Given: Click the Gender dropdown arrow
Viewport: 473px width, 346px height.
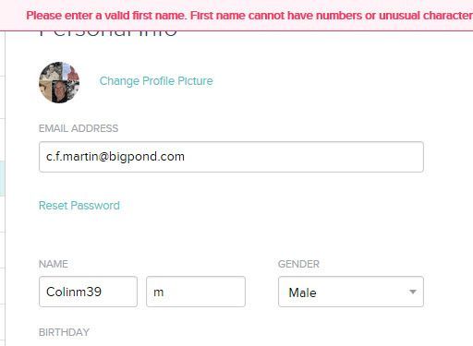Looking at the screenshot, I should coord(413,292).
